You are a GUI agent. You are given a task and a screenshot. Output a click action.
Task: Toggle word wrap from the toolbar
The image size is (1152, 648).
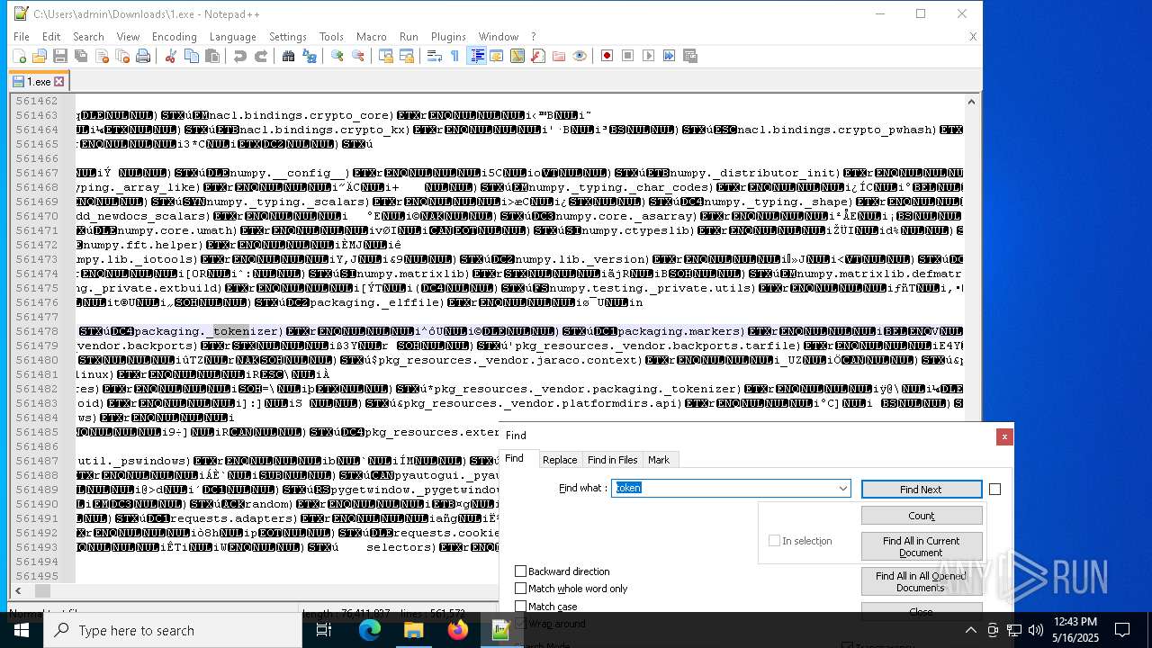pos(434,56)
